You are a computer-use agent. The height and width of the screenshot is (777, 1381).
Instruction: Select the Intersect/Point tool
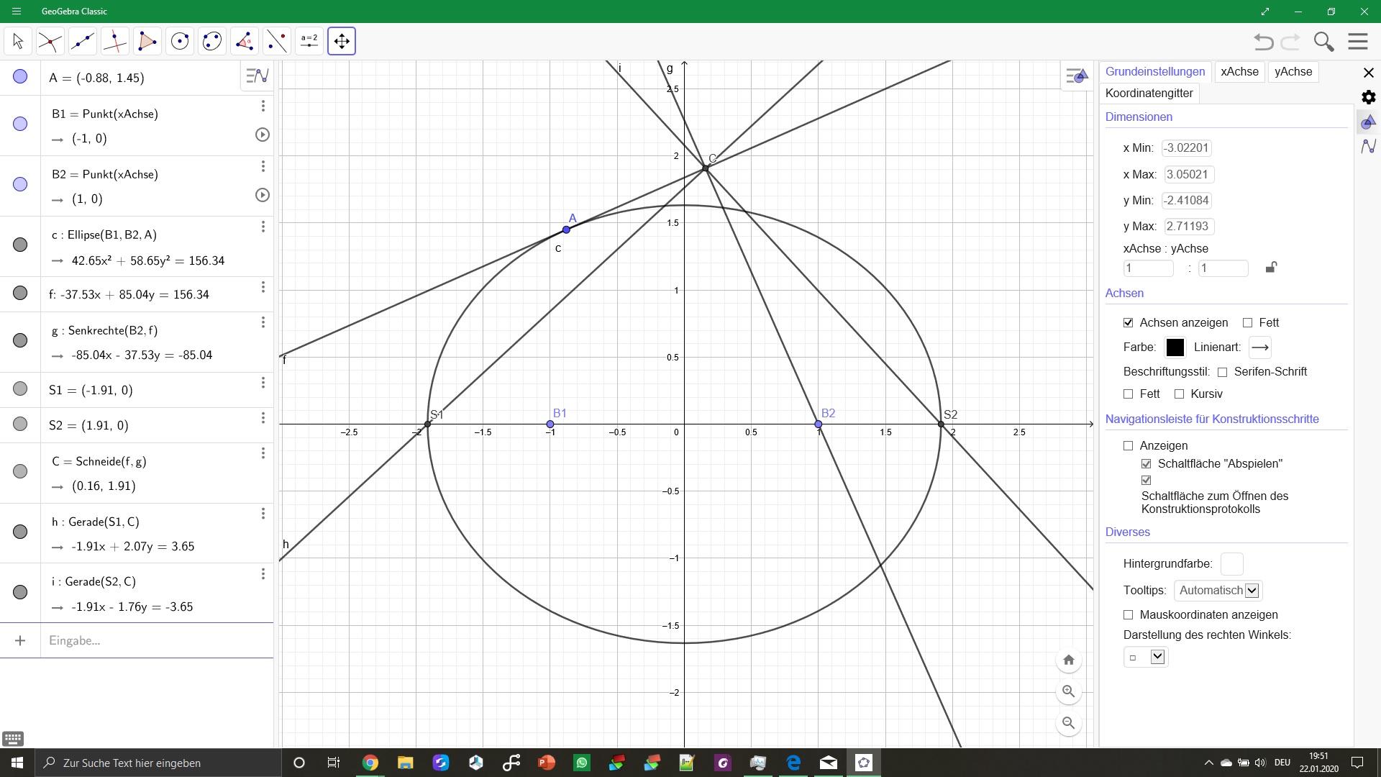(x=50, y=41)
